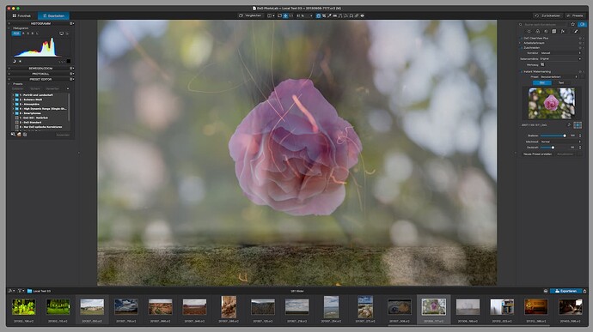Click Neues Preset erstellen button
The width and height of the screenshot is (593, 332).
(x=537, y=154)
